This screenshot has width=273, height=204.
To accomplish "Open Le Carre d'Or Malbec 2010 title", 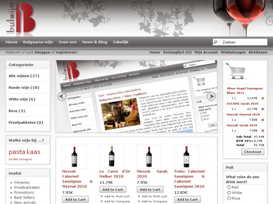I will click(115, 174).
